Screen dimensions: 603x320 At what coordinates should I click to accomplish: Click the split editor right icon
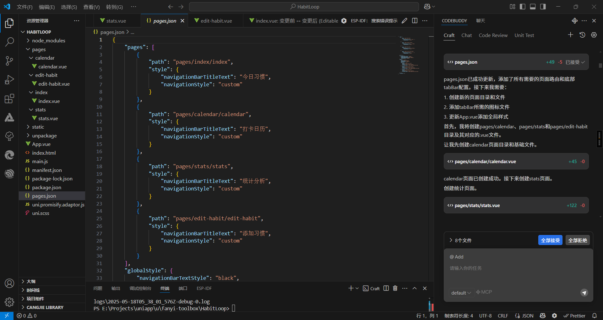tap(415, 21)
